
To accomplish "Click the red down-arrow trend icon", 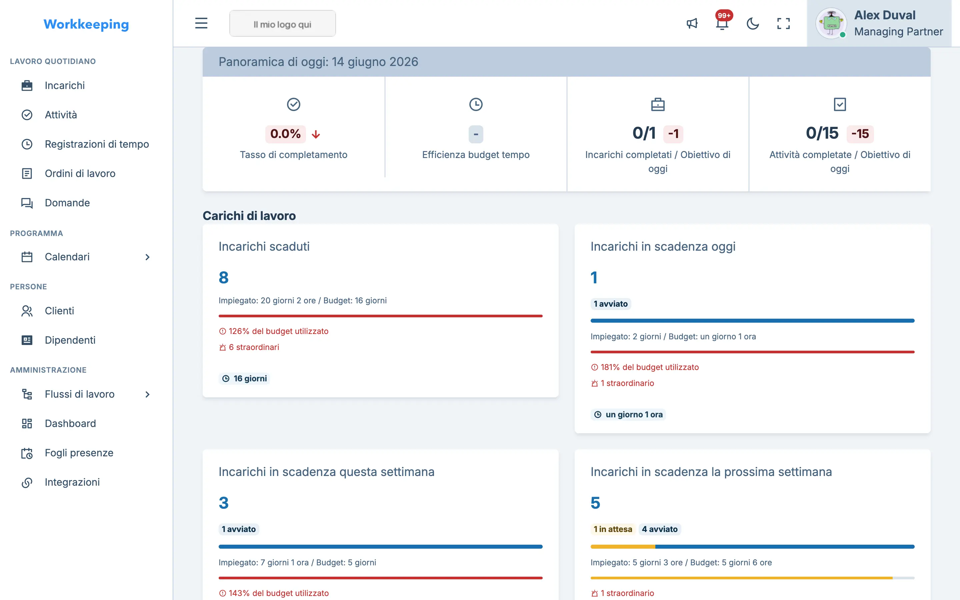I will (316, 135).
